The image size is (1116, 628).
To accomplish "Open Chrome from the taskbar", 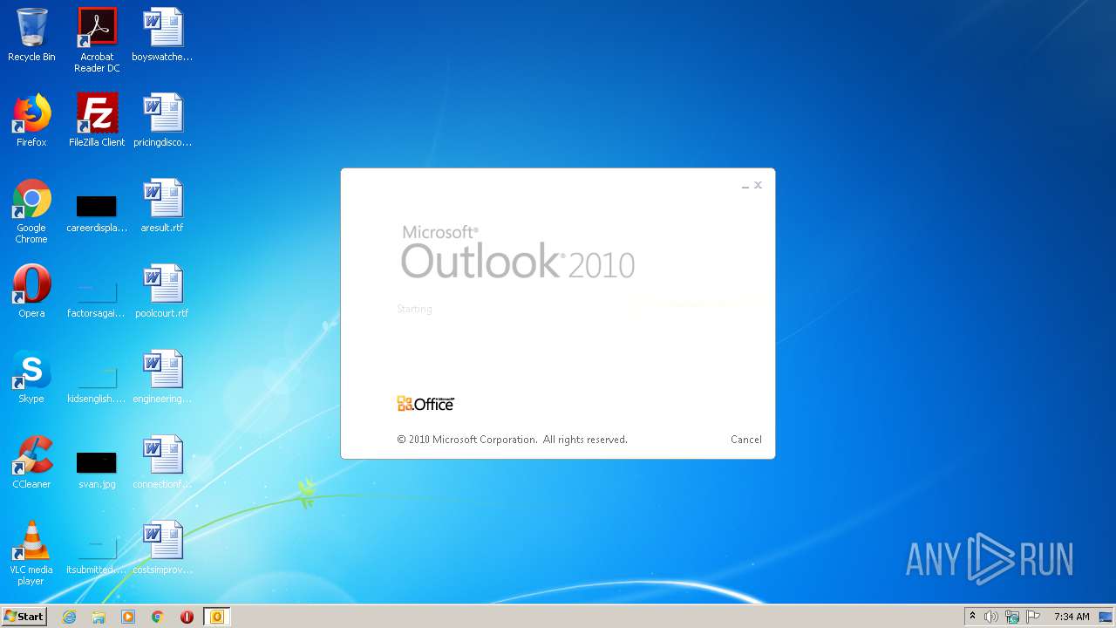I will (x=158, y=617).
